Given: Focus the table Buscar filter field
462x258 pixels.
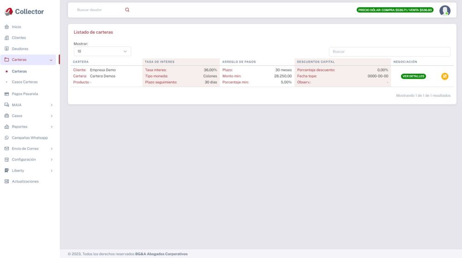Looking at the screenshot, I should coord(389,52).
